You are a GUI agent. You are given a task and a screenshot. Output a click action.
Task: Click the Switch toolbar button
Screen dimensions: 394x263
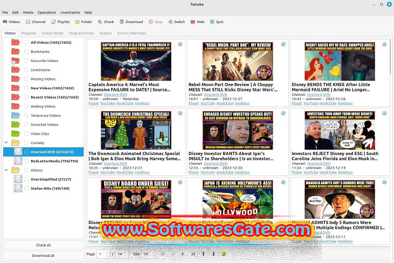[x=177, y=22]
